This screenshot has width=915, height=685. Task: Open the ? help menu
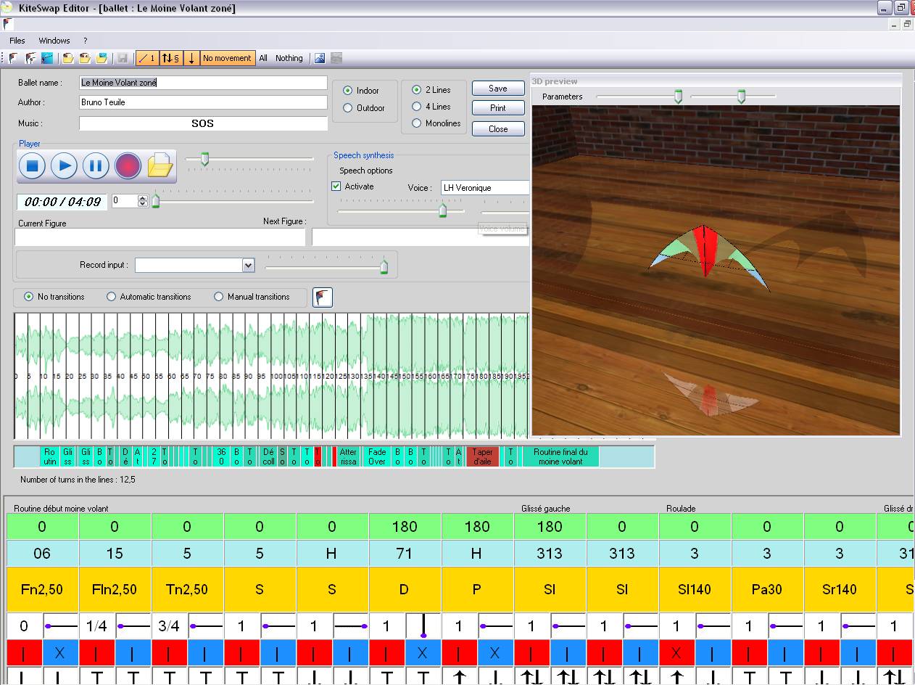(x=85, y=41)
